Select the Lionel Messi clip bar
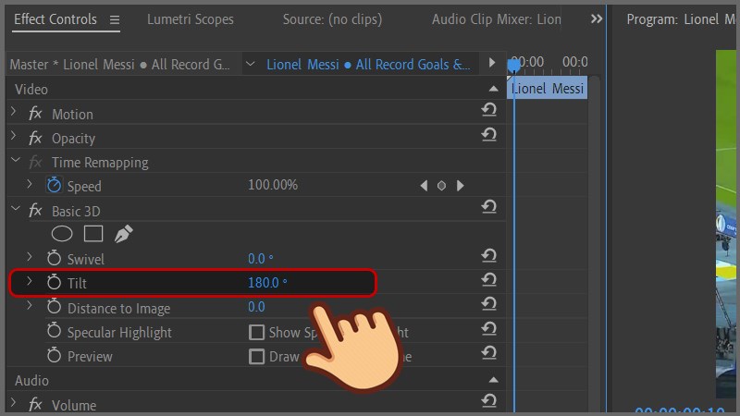Viewport: 740px width, 416px height. (x=548, y=88)
